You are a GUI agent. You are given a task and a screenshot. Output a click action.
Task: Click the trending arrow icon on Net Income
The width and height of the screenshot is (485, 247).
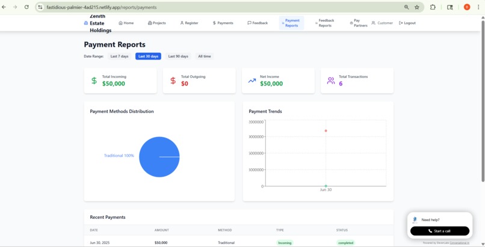[x=252, y=81]
